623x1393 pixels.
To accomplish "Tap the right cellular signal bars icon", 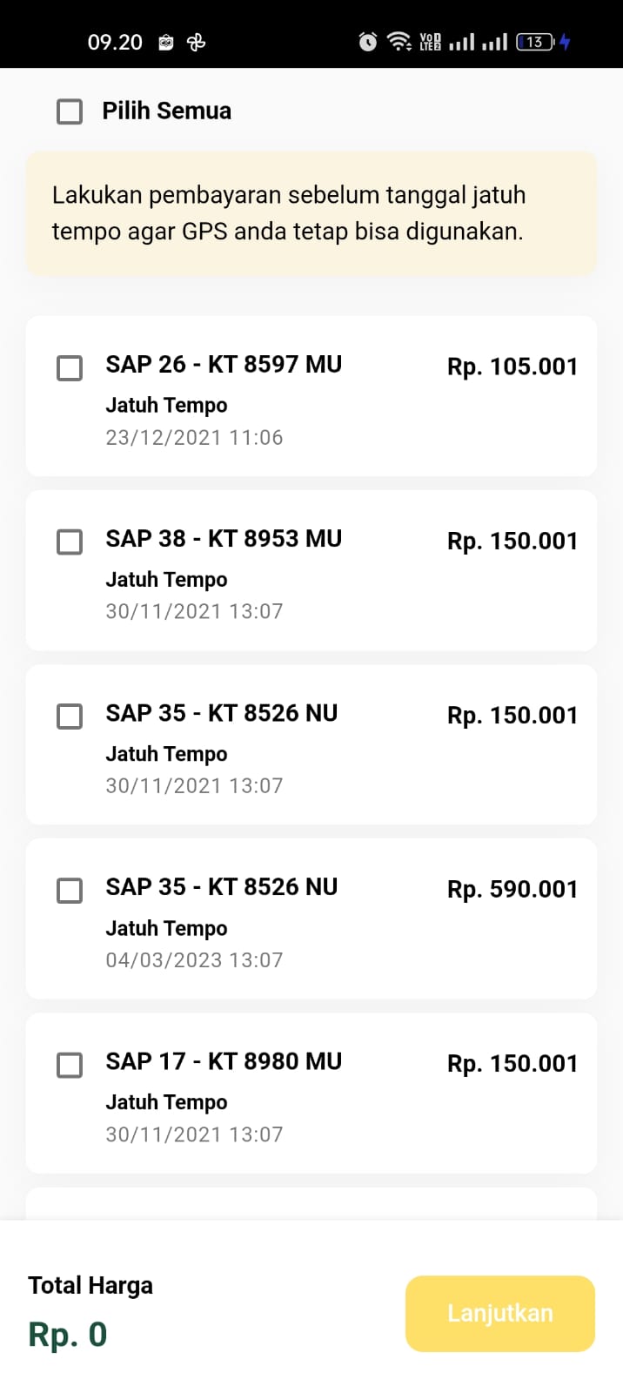I will click(x=494, y=42).
